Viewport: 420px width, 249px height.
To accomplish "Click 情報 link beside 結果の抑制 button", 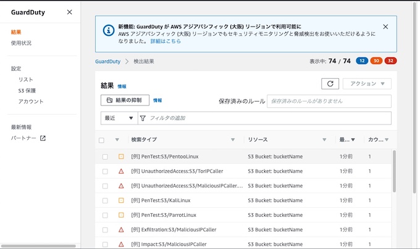I will [x=157, y=100].
